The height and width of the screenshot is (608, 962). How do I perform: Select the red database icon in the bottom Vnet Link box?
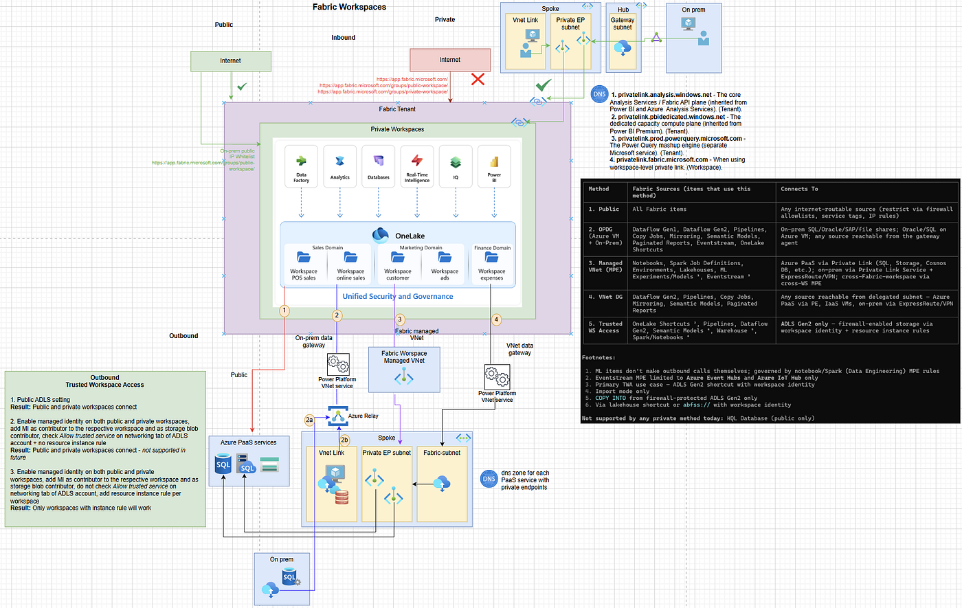point(342,497)
